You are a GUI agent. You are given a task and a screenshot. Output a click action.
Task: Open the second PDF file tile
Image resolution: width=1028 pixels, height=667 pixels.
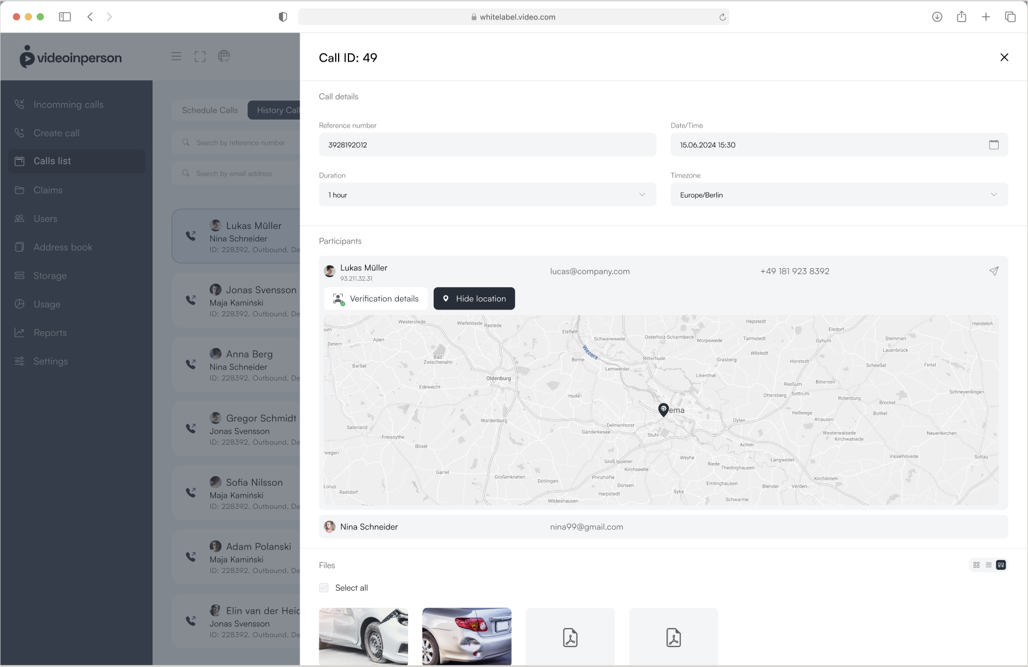click(673, 637)
